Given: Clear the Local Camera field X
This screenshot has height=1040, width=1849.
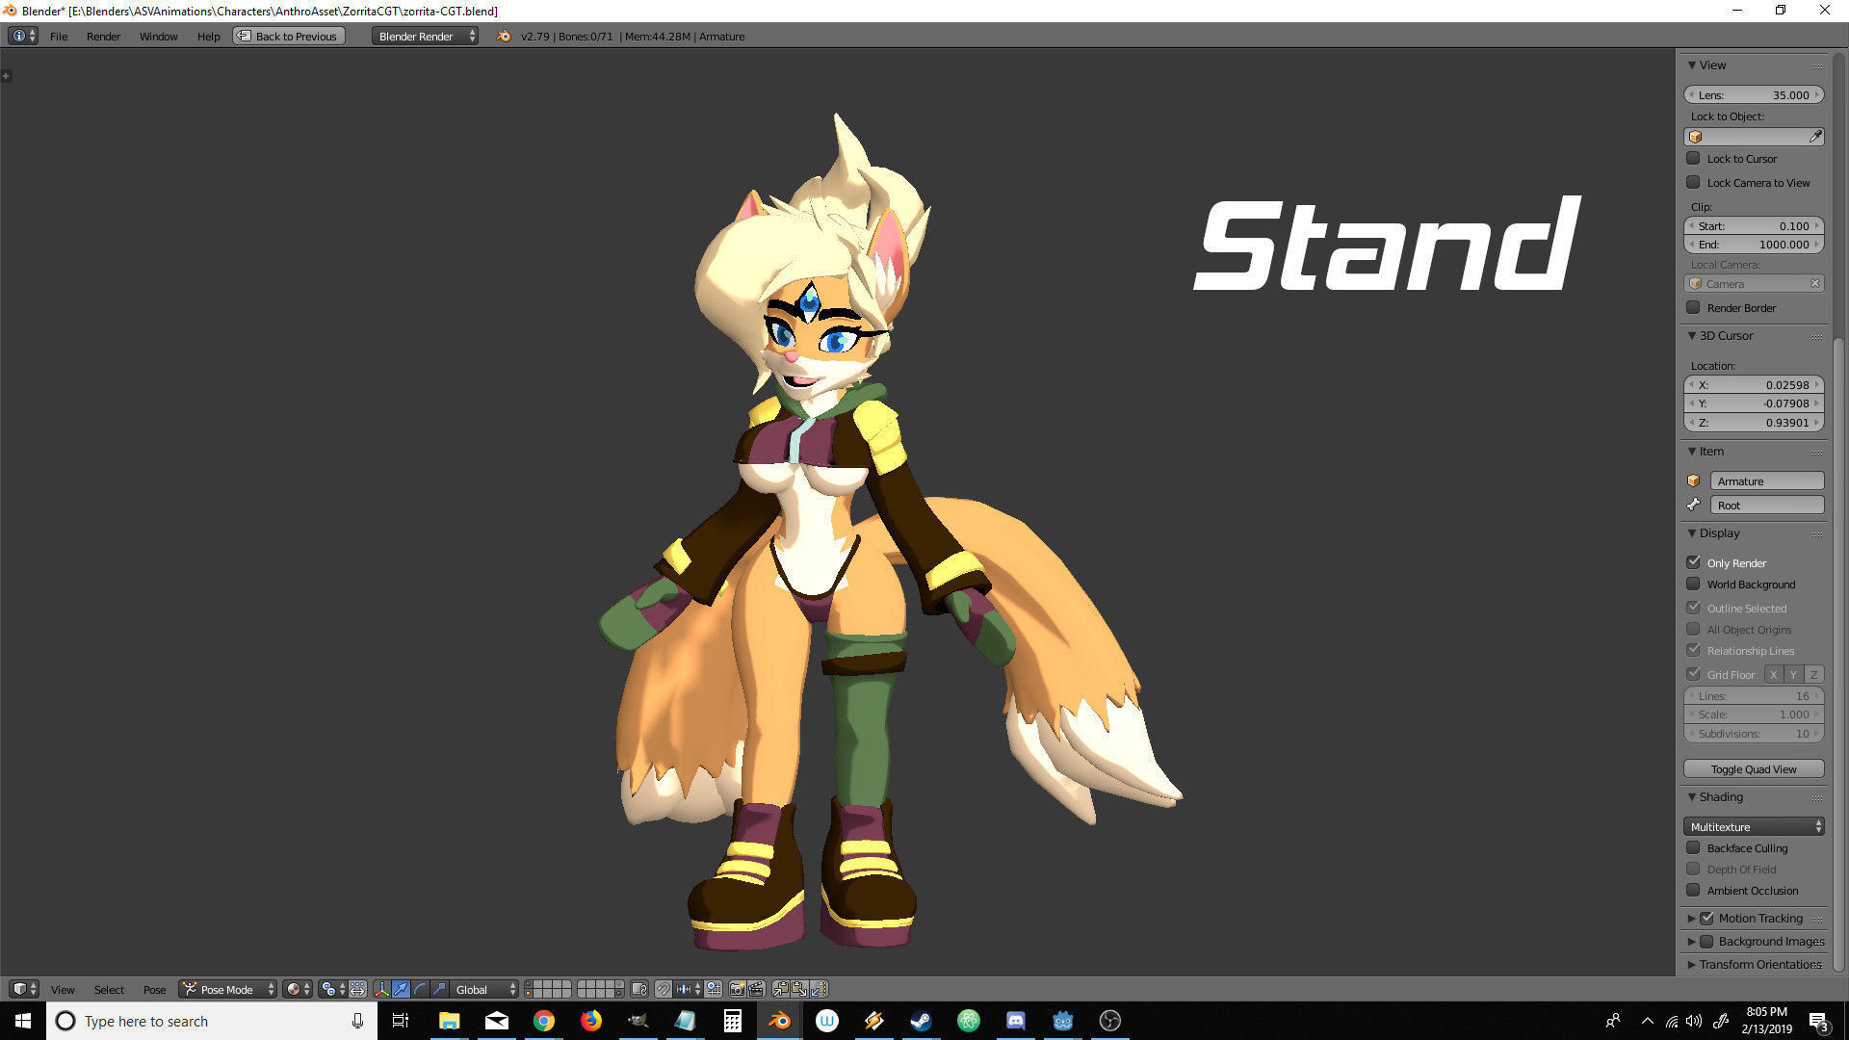Looking at the screenshot, I should (1814, 283).
